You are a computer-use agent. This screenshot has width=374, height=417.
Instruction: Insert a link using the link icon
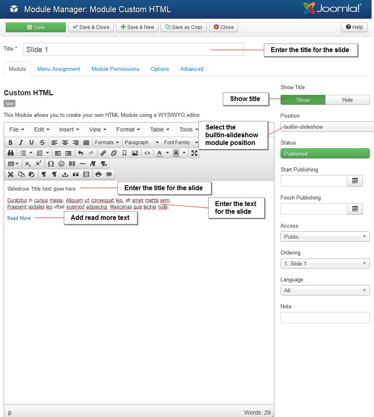(102, 153)
